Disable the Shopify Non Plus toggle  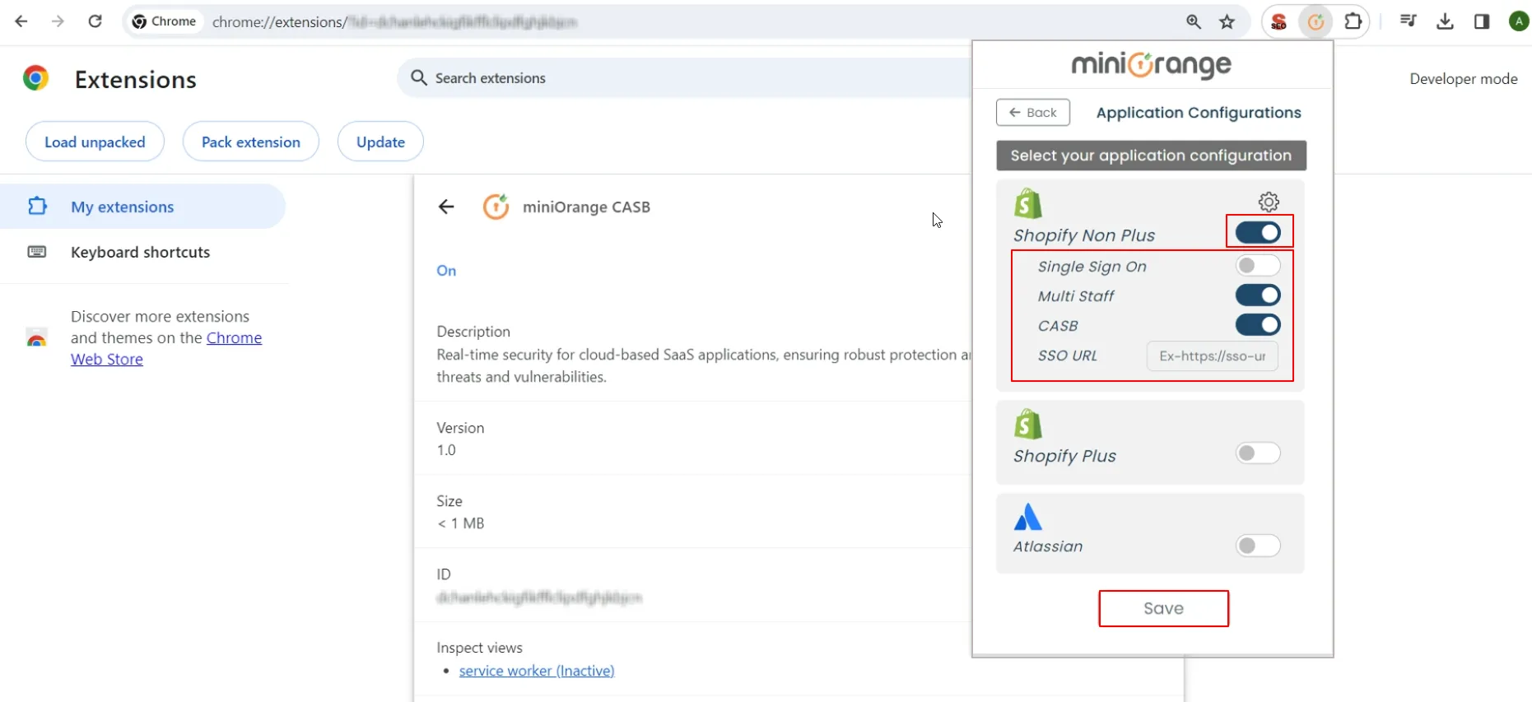point(1258,233)
